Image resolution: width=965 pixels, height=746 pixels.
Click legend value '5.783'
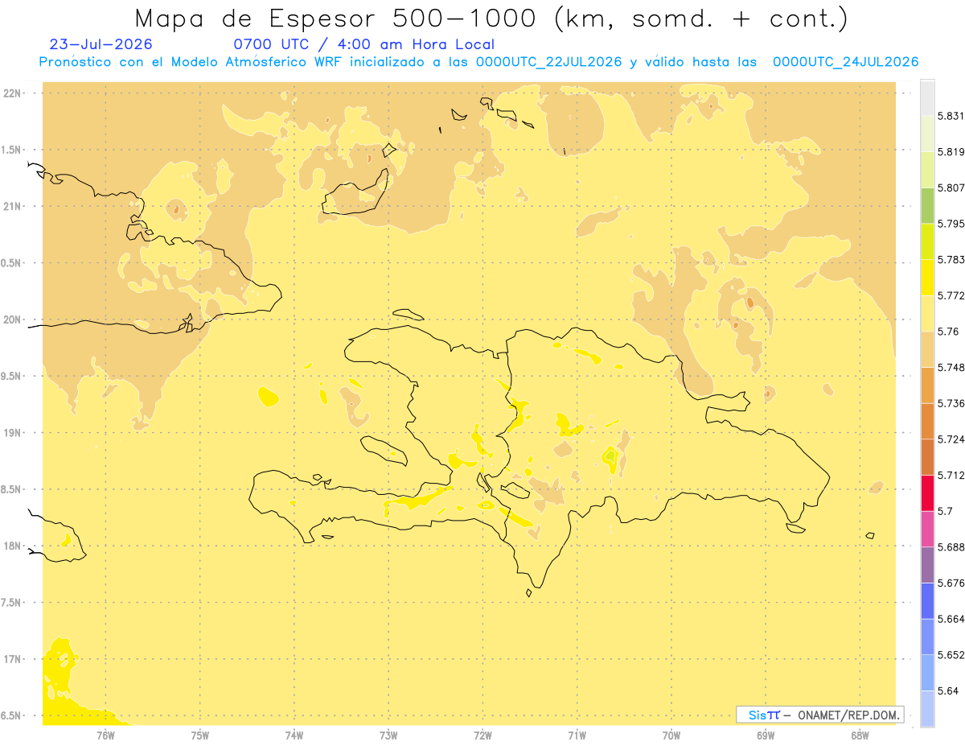(x=951, y=260)
